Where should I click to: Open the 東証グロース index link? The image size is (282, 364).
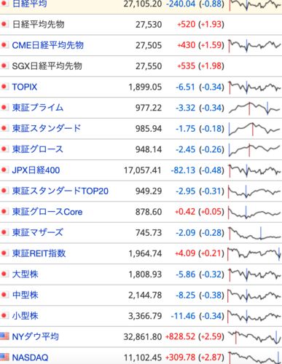tap(38, 149)
